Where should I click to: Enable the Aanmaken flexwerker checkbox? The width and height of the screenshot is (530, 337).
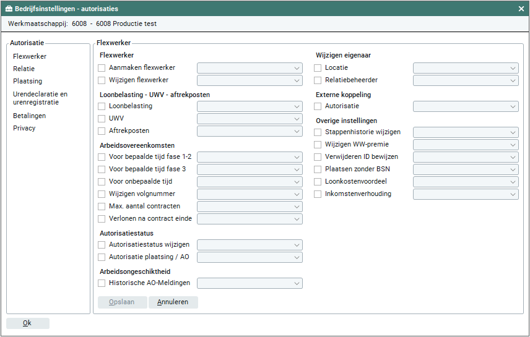(x=102, y=68)
